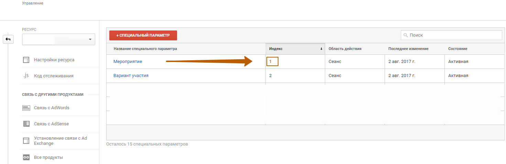This screenshot has height=164, width=506.
Task: Select Настройки ресурса menu item
Action: [x=54, y=60]
